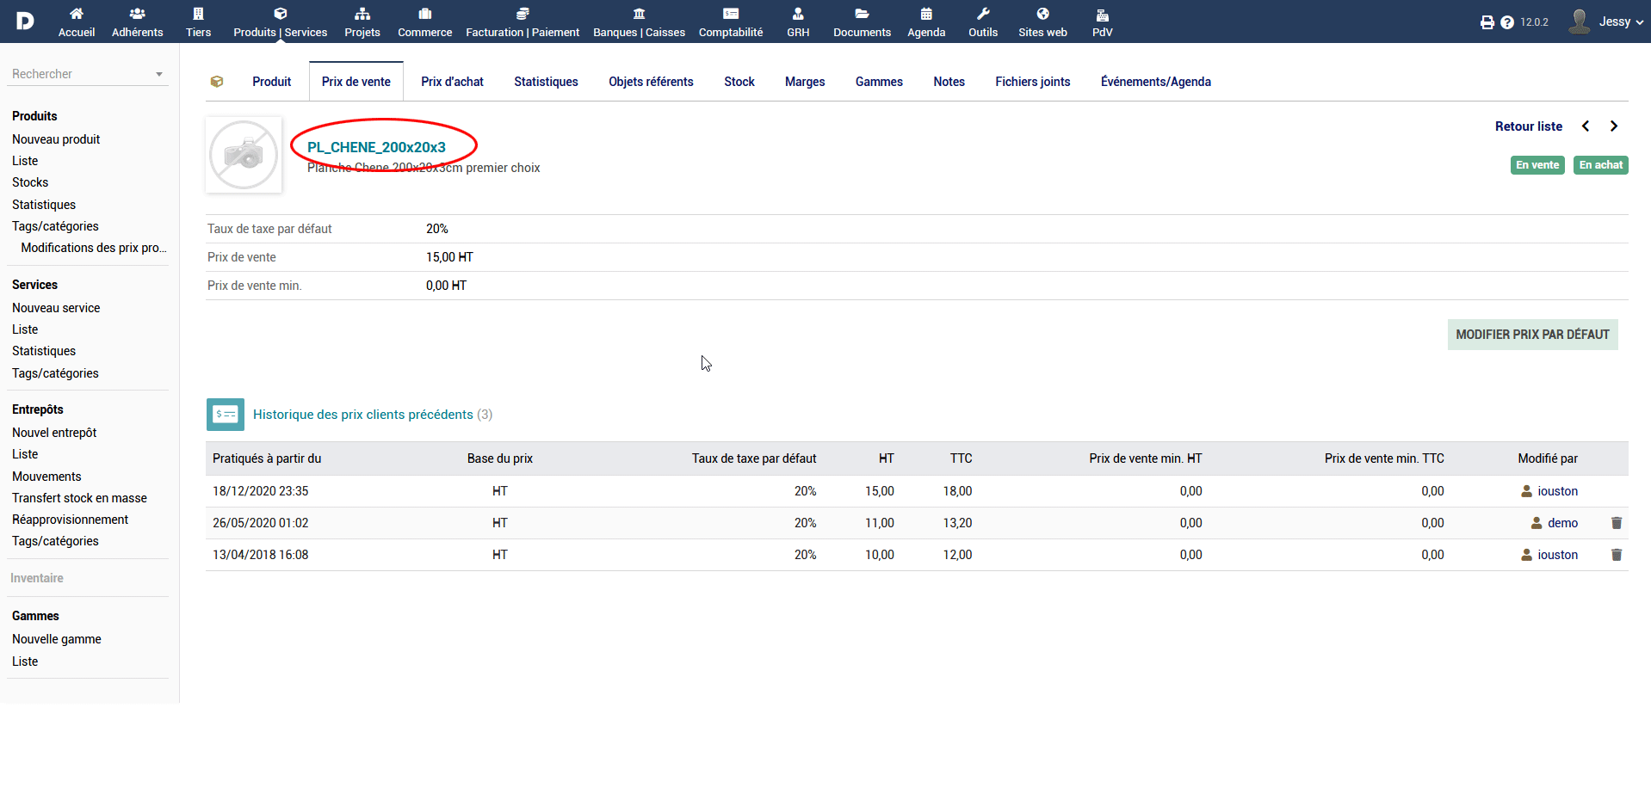Switch to the Prix d'achat tab

(x=452, y=82)
